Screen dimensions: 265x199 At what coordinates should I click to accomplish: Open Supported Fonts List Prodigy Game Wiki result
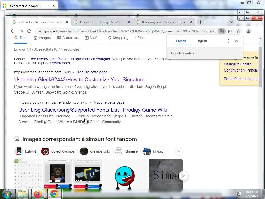click(x=93, y=110)
